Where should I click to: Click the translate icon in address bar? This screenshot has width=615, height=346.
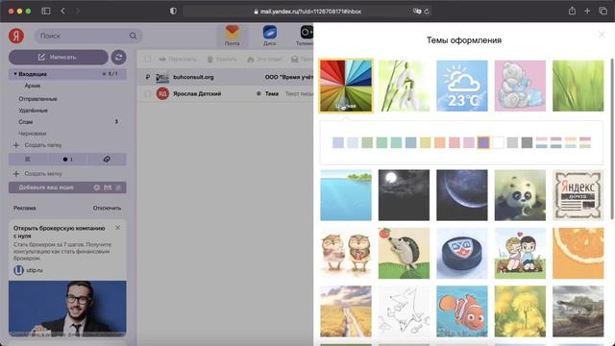click(x=416, y=12)
